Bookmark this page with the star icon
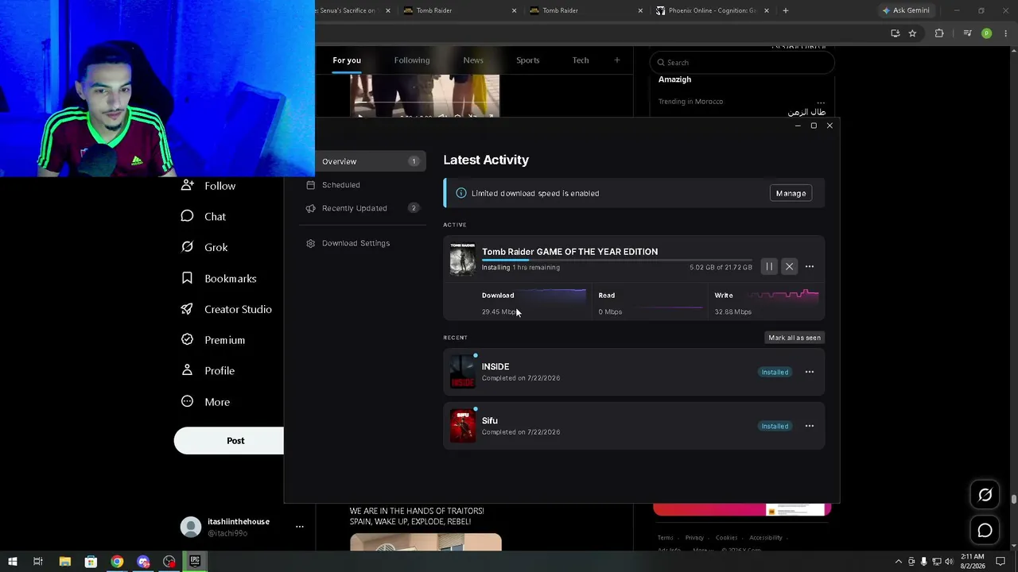This screenshot has width=1018, height=572. [x=912, y=33]
